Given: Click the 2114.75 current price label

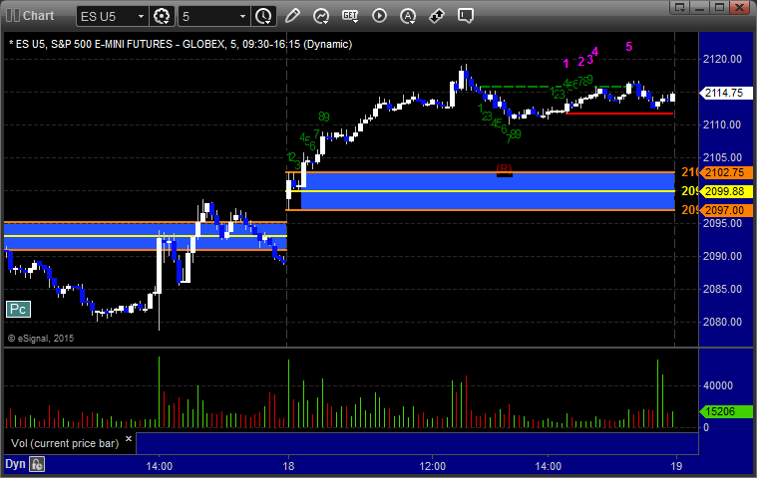Looking at the screenshot, I should (x=726, y=93).
